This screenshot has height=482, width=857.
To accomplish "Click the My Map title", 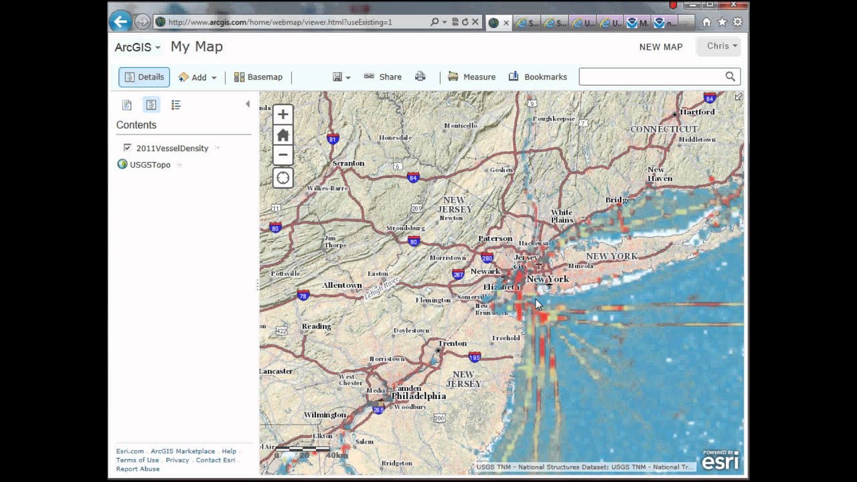I will [197, 46].
